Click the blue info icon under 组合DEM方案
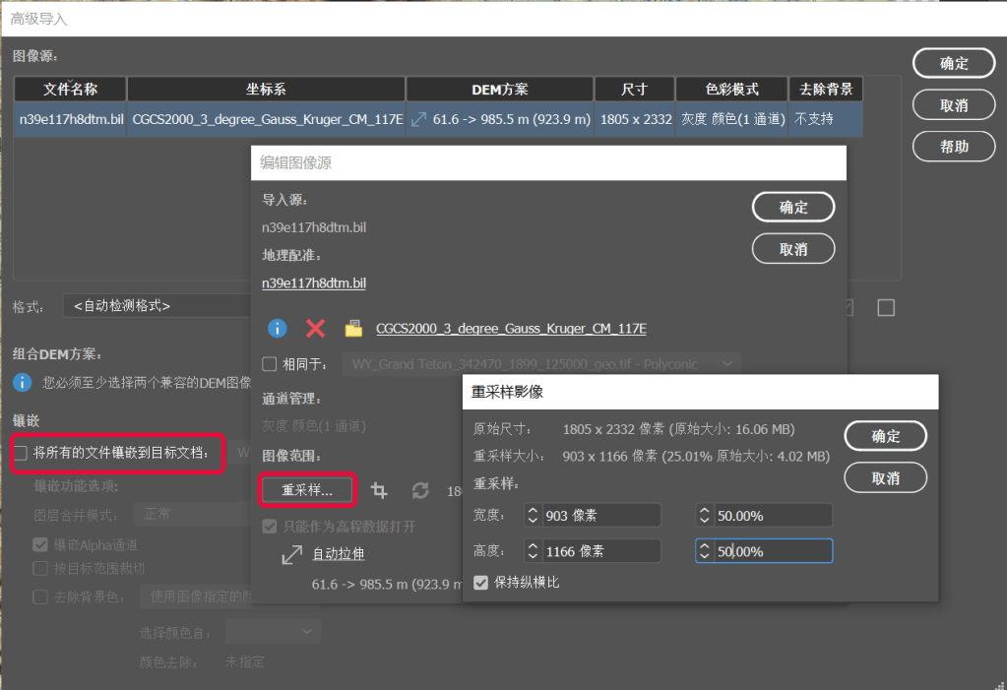 pos(23,382)
